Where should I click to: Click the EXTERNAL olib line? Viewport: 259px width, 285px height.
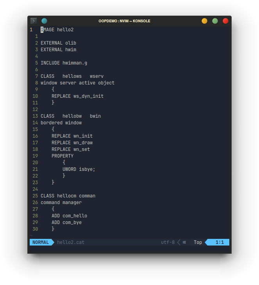point(58,43)
